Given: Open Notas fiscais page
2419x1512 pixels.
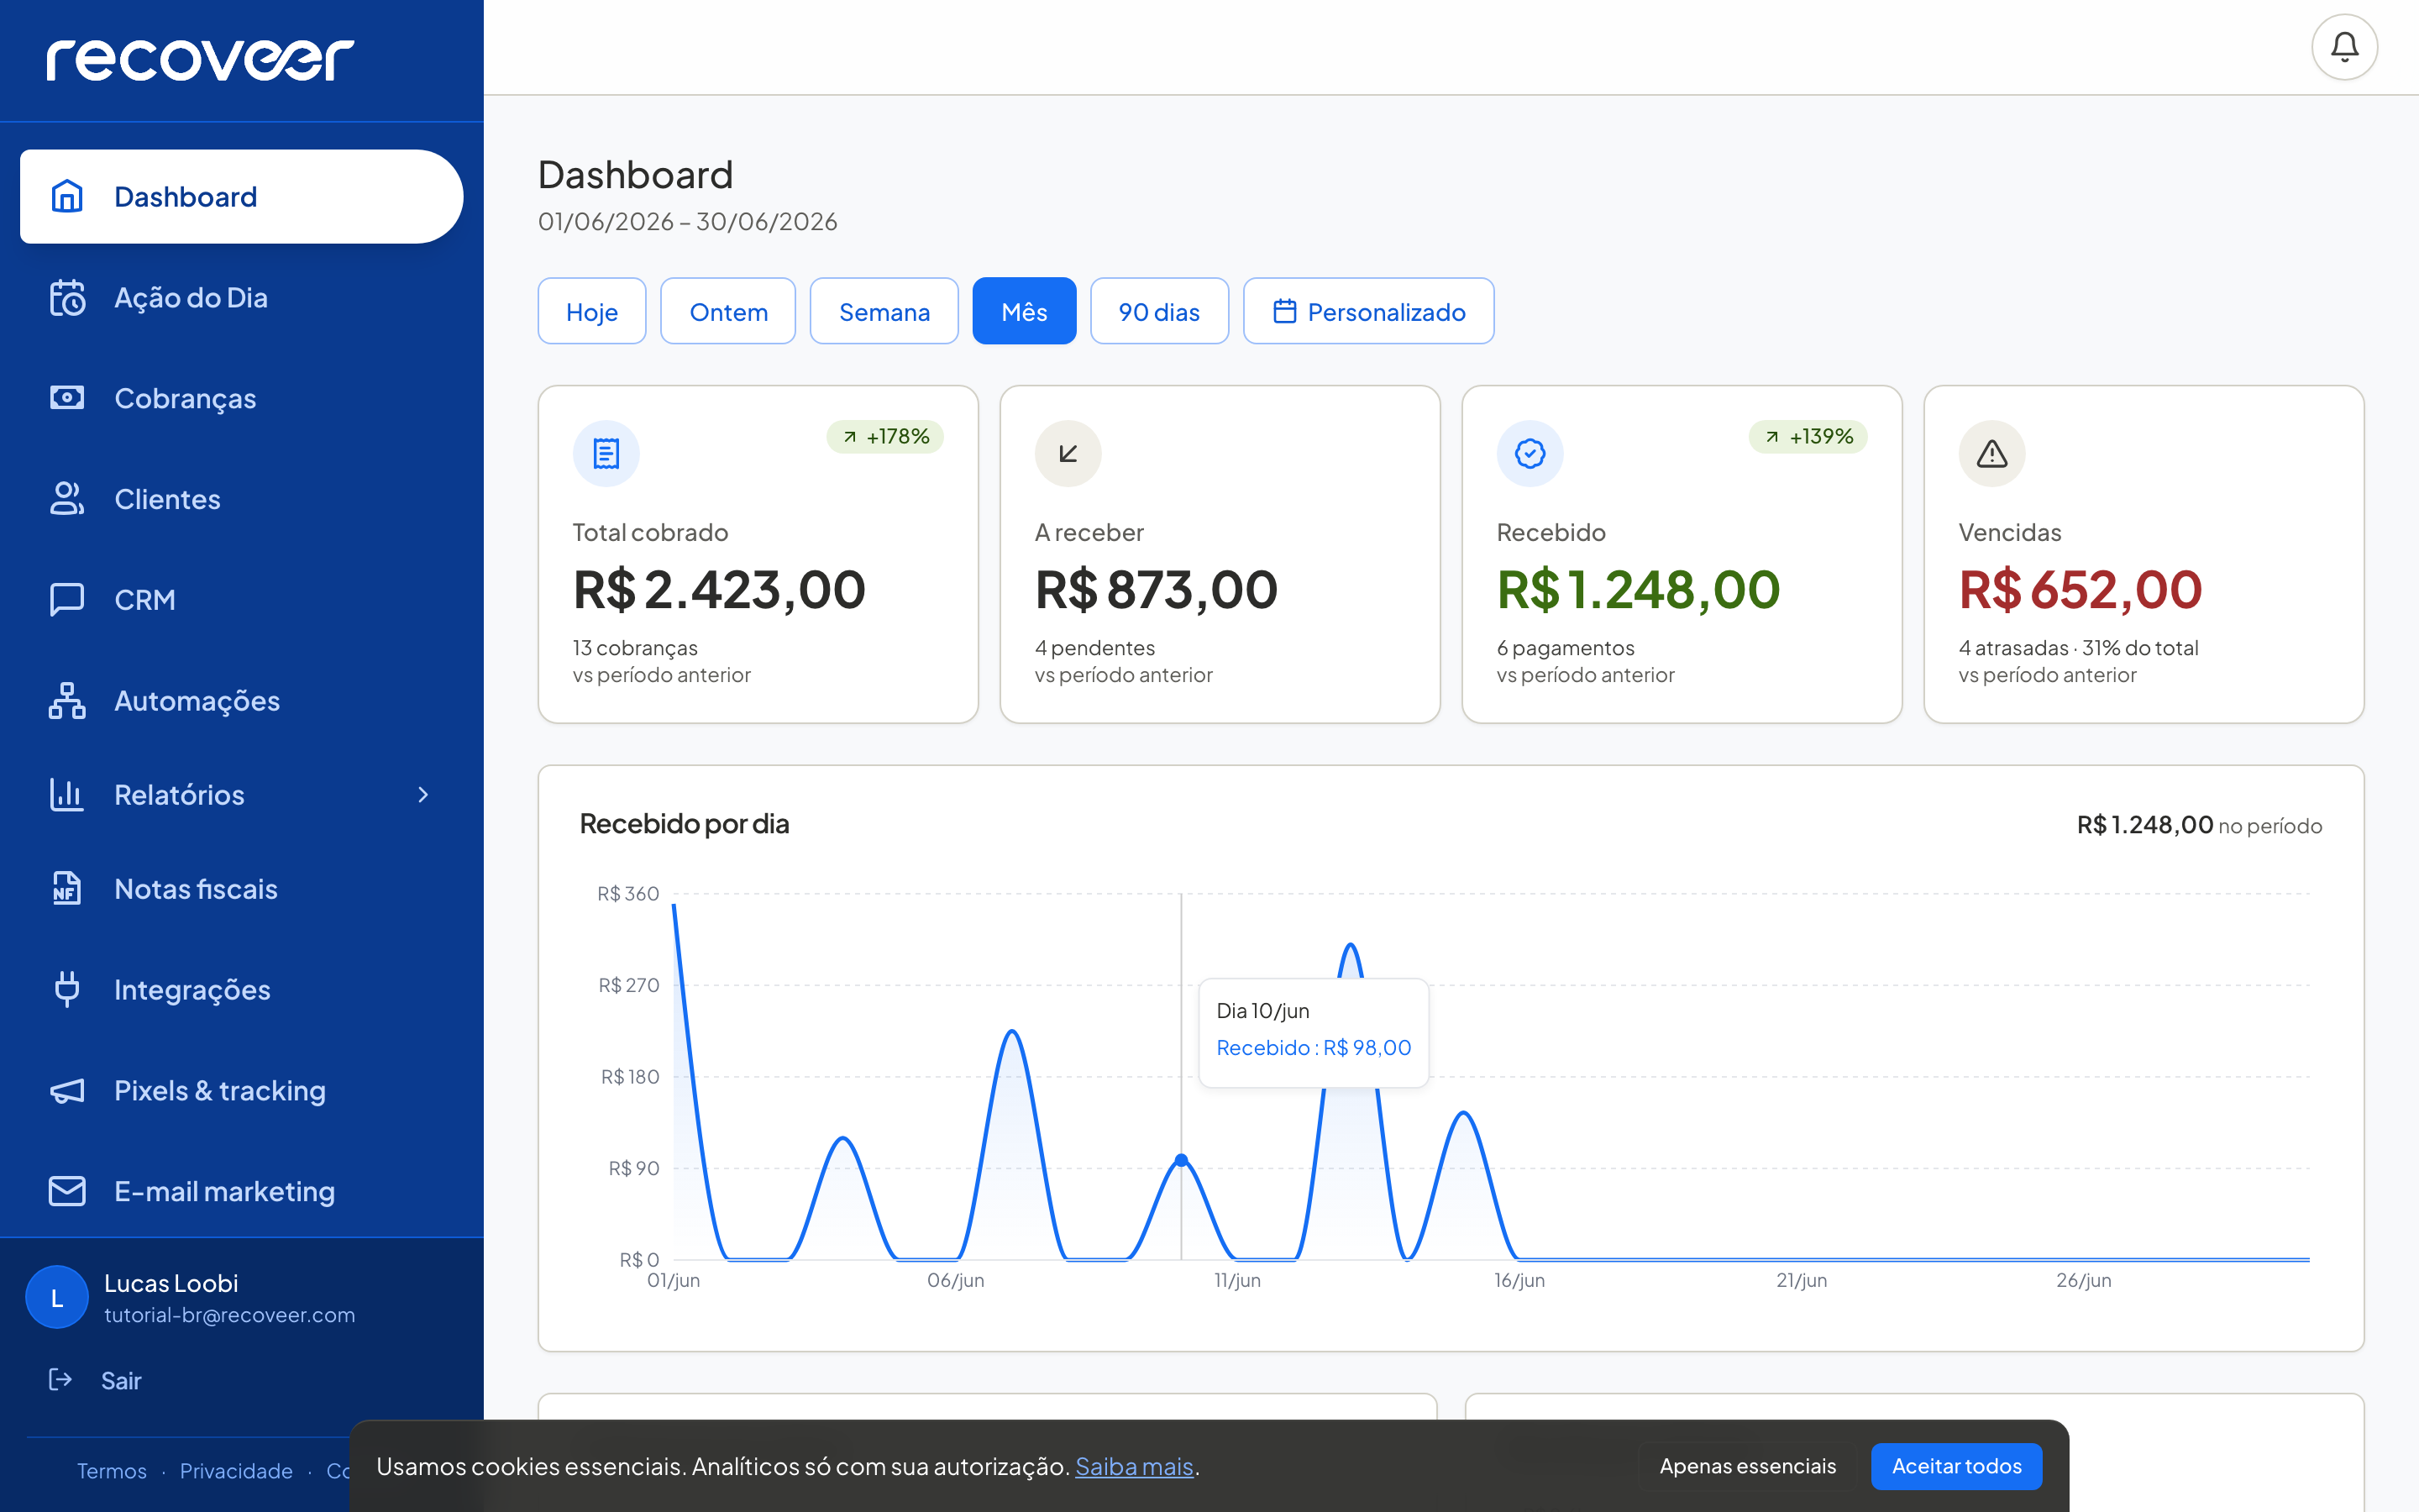Looking at the screenshot, I should click(241, 888).
